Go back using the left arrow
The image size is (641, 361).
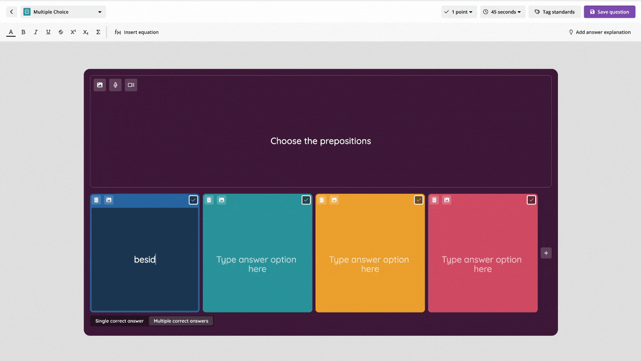point(12,12)
